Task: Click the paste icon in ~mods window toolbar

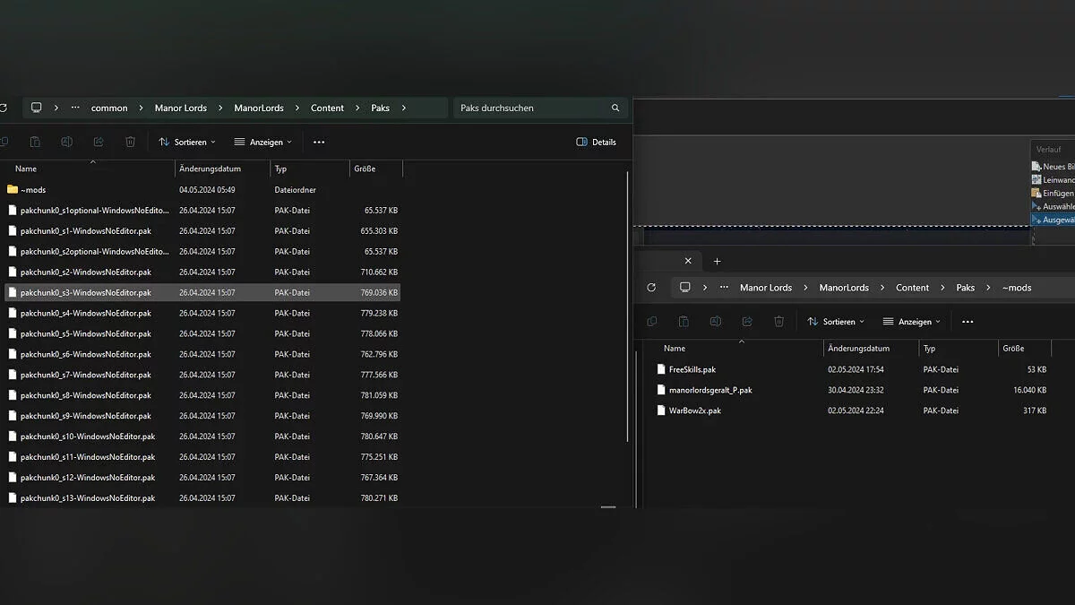Action: 684,322
